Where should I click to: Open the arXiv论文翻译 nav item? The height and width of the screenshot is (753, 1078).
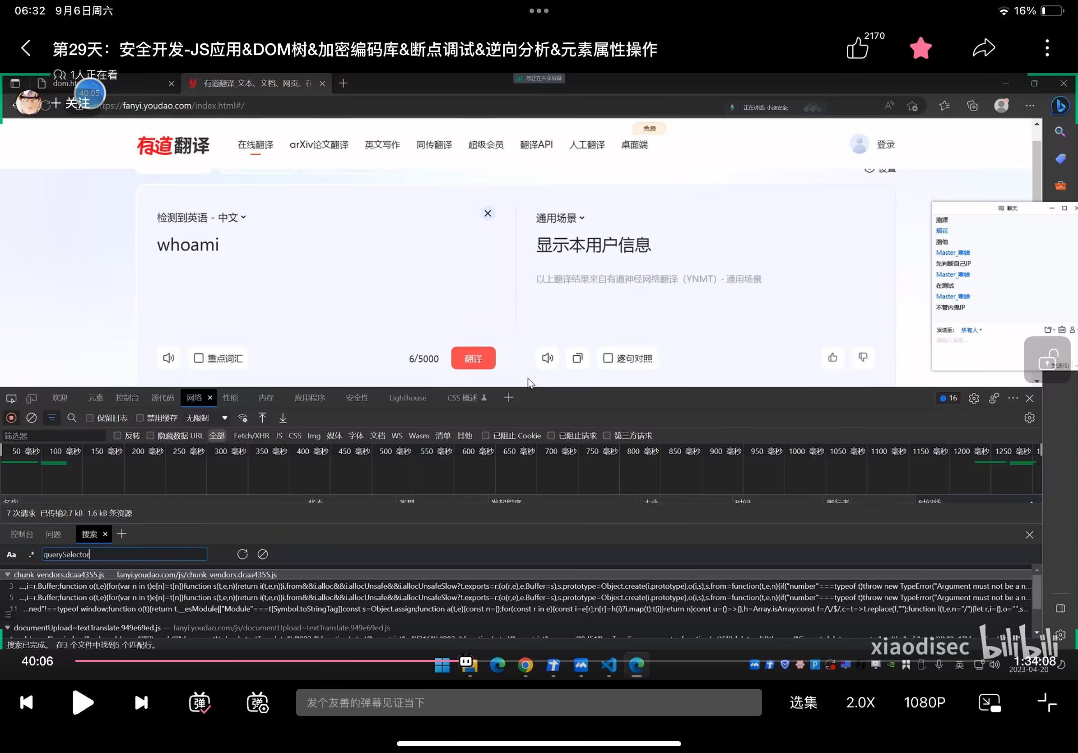(319, 144)
